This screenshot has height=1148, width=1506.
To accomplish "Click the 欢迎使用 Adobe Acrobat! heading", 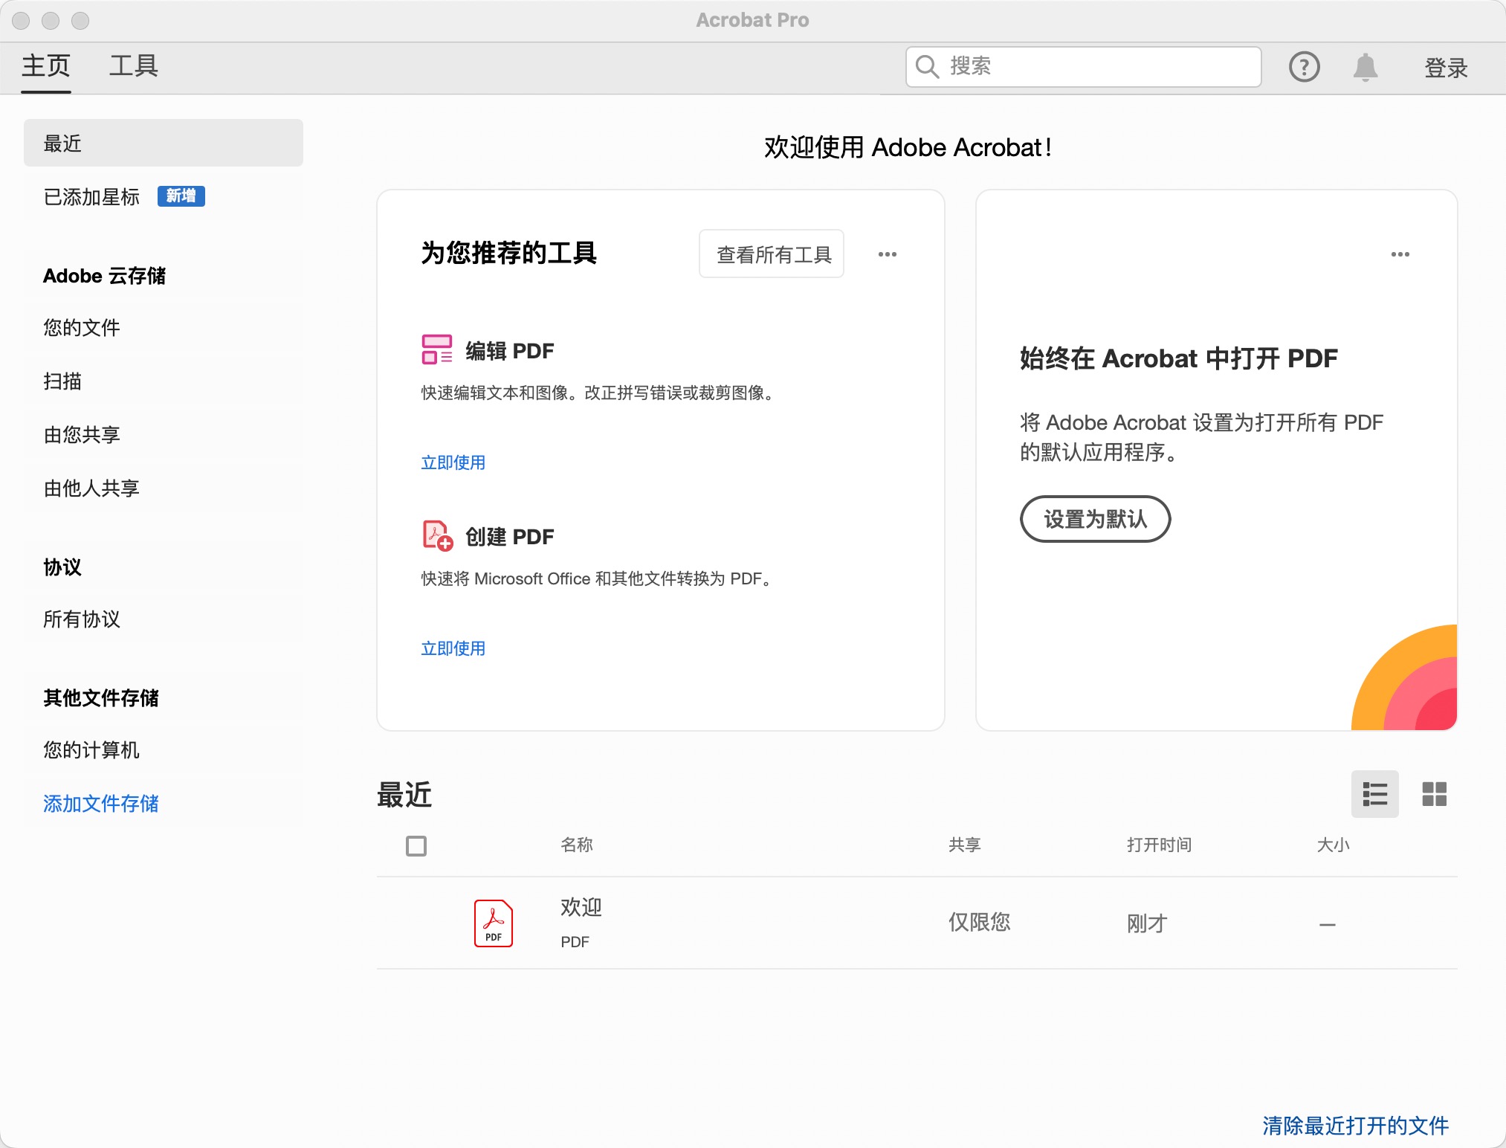I will click(x=908, y=147).
